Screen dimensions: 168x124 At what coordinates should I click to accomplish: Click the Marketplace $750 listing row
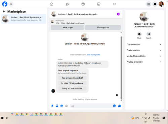click(x=86, y=22)
